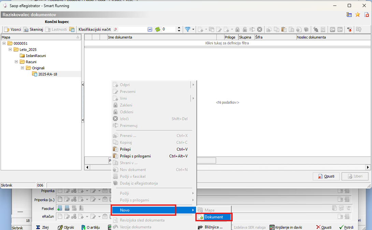Choose Prilepi from the context menu
This screenshot has height=230, width=372.
pyautogui.click(x=154, y=149)
